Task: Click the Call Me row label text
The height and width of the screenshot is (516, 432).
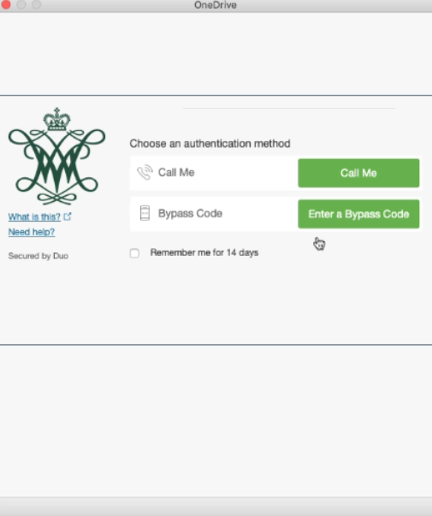Action: (176, 173)
